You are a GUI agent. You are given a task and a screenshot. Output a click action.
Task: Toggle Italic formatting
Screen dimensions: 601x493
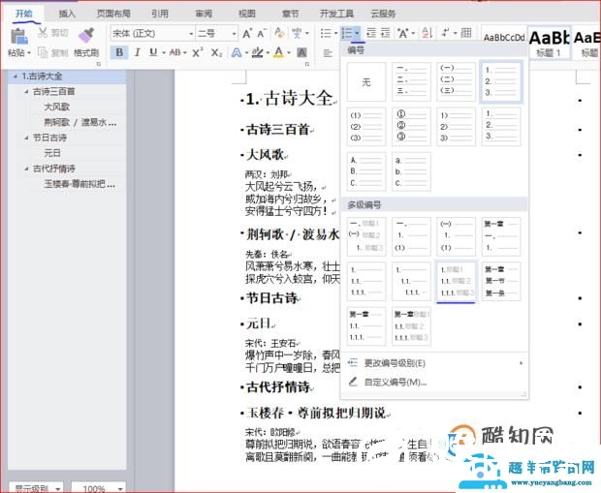[x=137, y=52]
